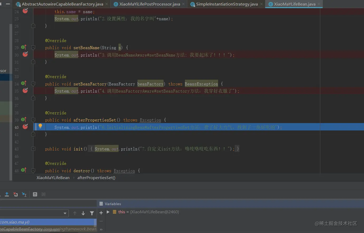
Task: Click setBeanFactory in its method declaration
Action: 90,84
